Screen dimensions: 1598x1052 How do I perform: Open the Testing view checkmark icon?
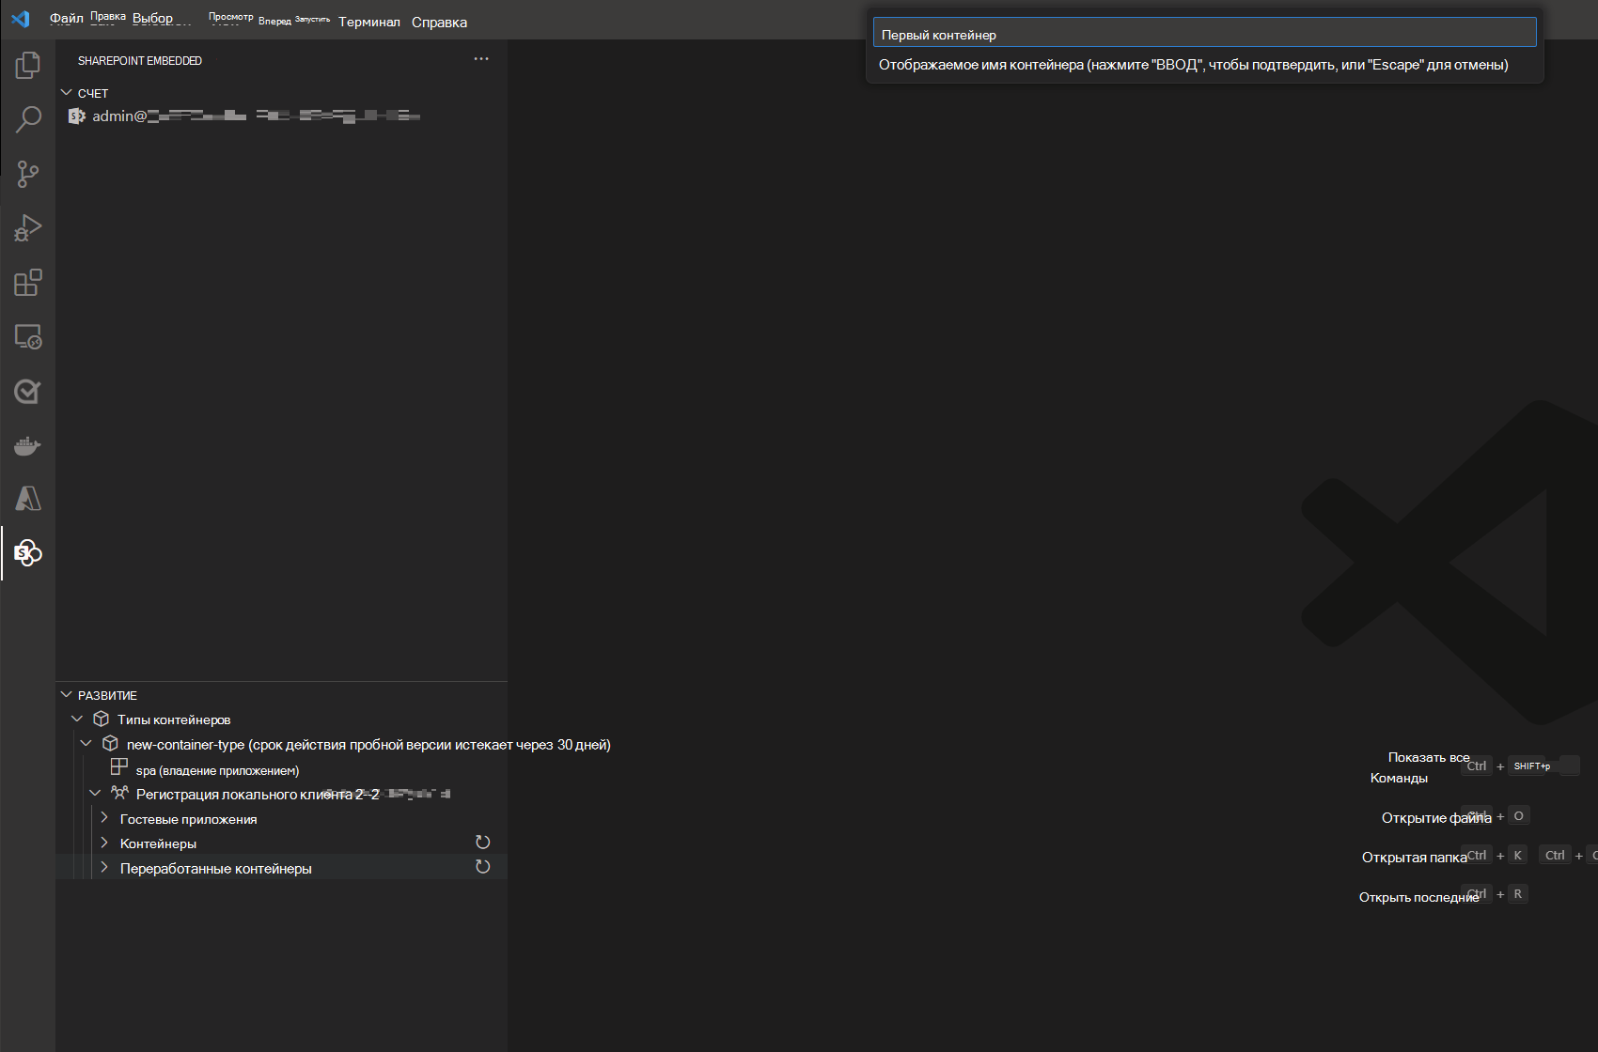[28, 392]
